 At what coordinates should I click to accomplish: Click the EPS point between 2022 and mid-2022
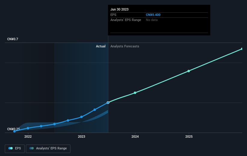41,126
